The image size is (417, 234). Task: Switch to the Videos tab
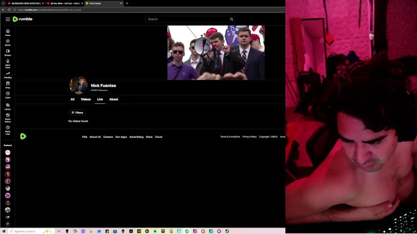tap(86, 99)
